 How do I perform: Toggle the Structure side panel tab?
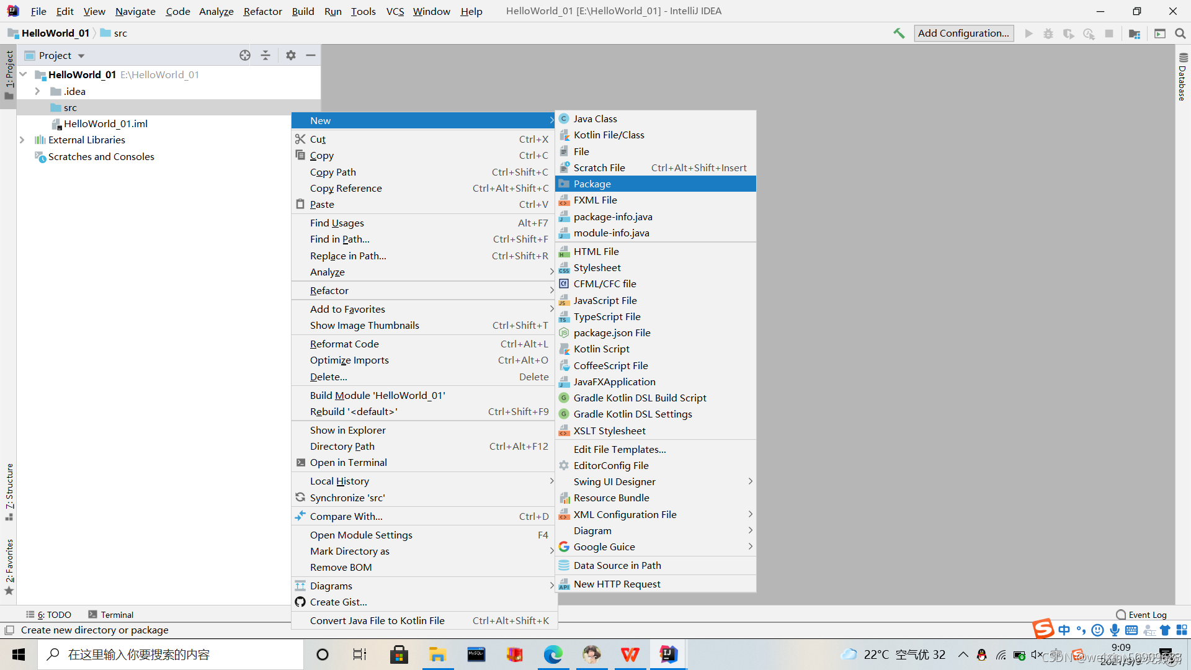(9, 491)
